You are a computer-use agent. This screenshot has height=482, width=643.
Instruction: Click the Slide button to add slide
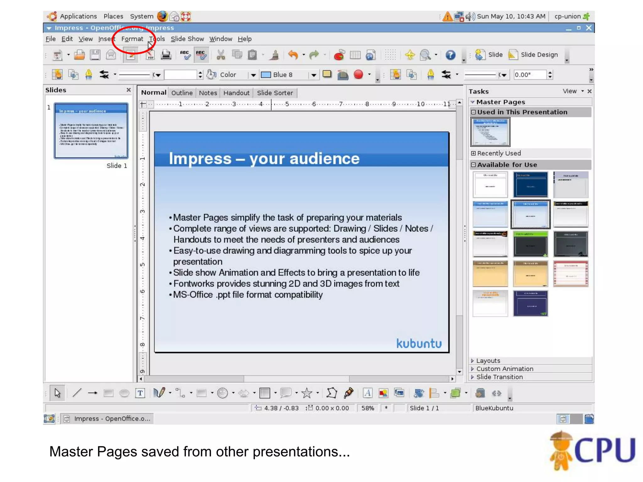click(489, 55)
